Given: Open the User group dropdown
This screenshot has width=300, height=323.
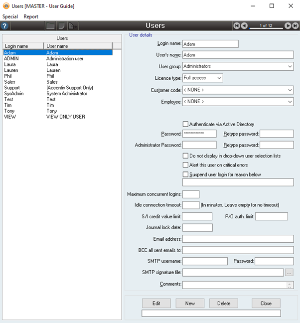Looking at the screenshot, I should tap(290, 66).
